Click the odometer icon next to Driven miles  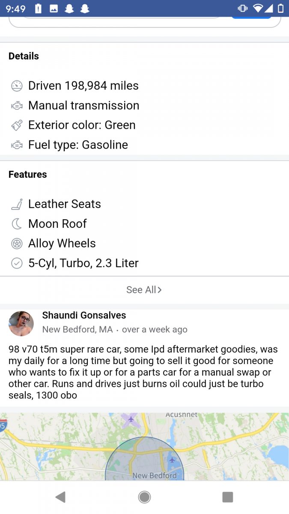16,86
